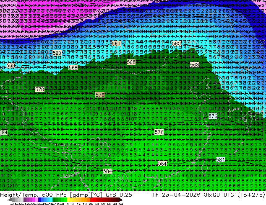Click the dark maroon right arrow of legend

[x=121, y=200]
